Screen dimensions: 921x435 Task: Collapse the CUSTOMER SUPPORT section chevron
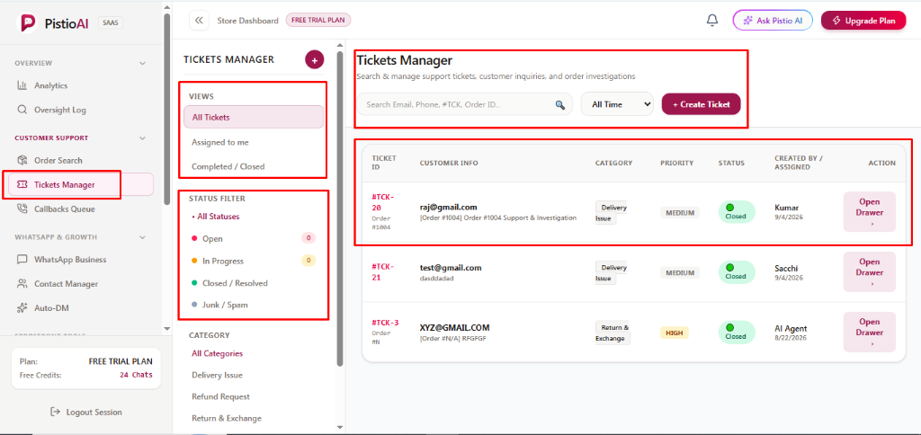(x=142, y=138)
